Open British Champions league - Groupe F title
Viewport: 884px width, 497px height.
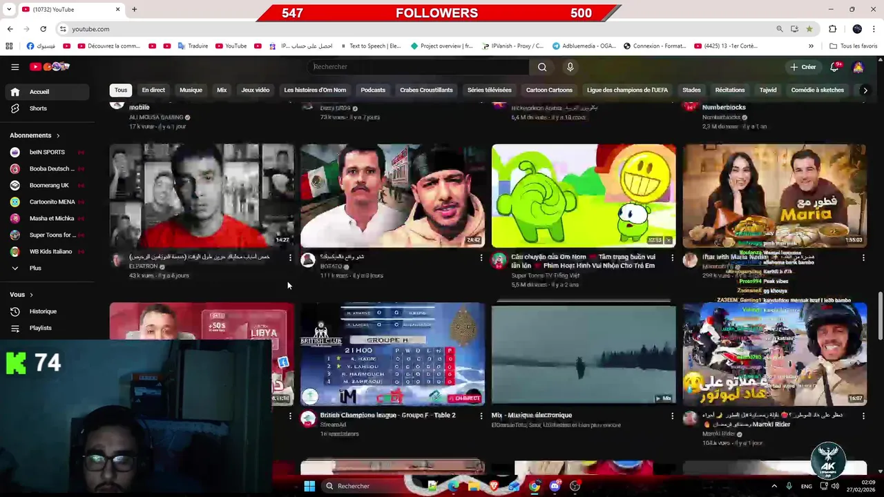pyautogui.click(x=387, y=416)
